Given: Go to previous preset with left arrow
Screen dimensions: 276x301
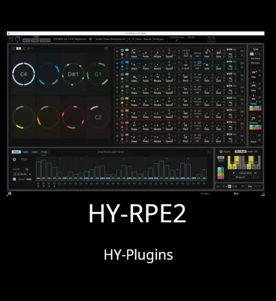Looking at the screenshot, I should tap(129, 39).
